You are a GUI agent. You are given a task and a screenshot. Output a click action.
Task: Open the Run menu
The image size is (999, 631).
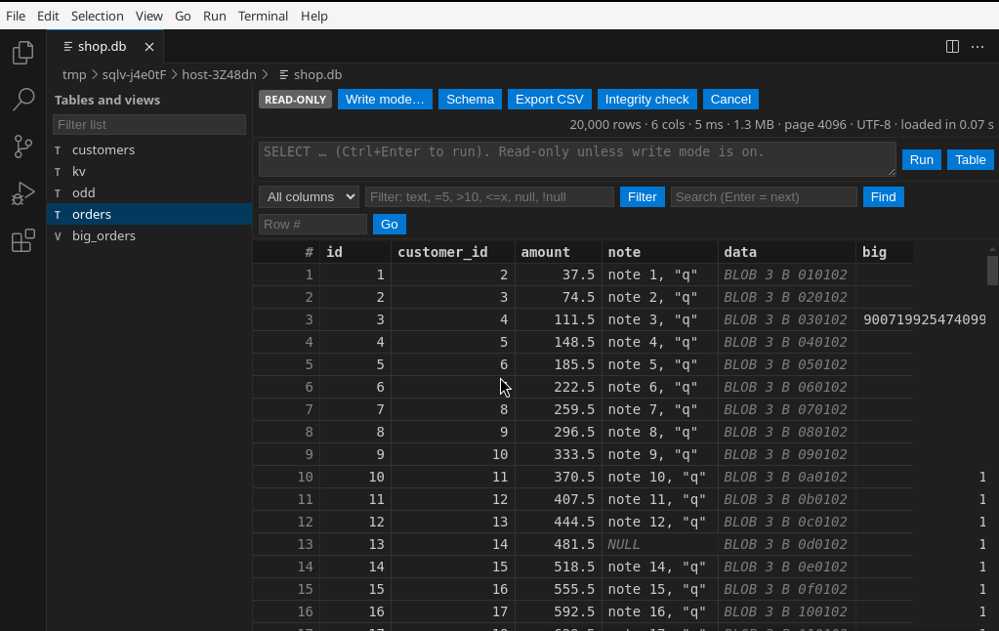[x=215, y=16]
